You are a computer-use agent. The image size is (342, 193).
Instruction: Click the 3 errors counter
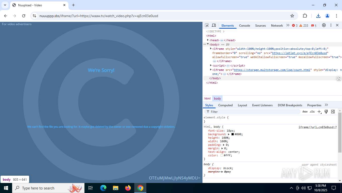pyautogui.click(x=295, y=26)
